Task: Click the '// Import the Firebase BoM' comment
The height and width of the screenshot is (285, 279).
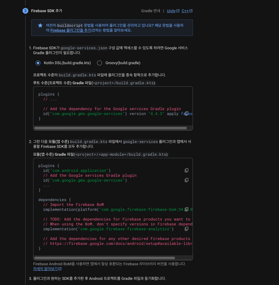Action: tap(73, 205)
